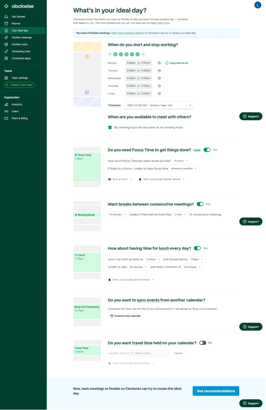266x410 pixels.
Task: Toggle the Monday (M) workday circle
Action: point(116,54)
